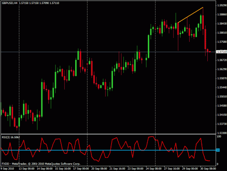Click the 1.56720 price scale label
Viewport: 227px width, 171px height.
point(222,60)
